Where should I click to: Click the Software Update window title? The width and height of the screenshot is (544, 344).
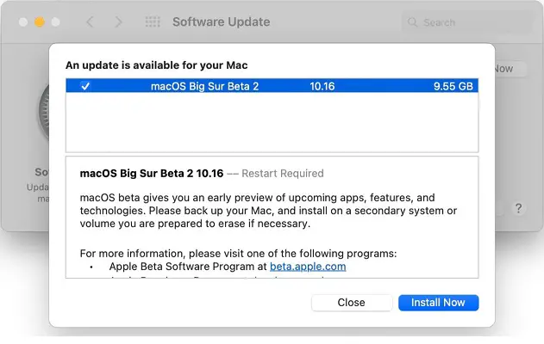[221, 21]
